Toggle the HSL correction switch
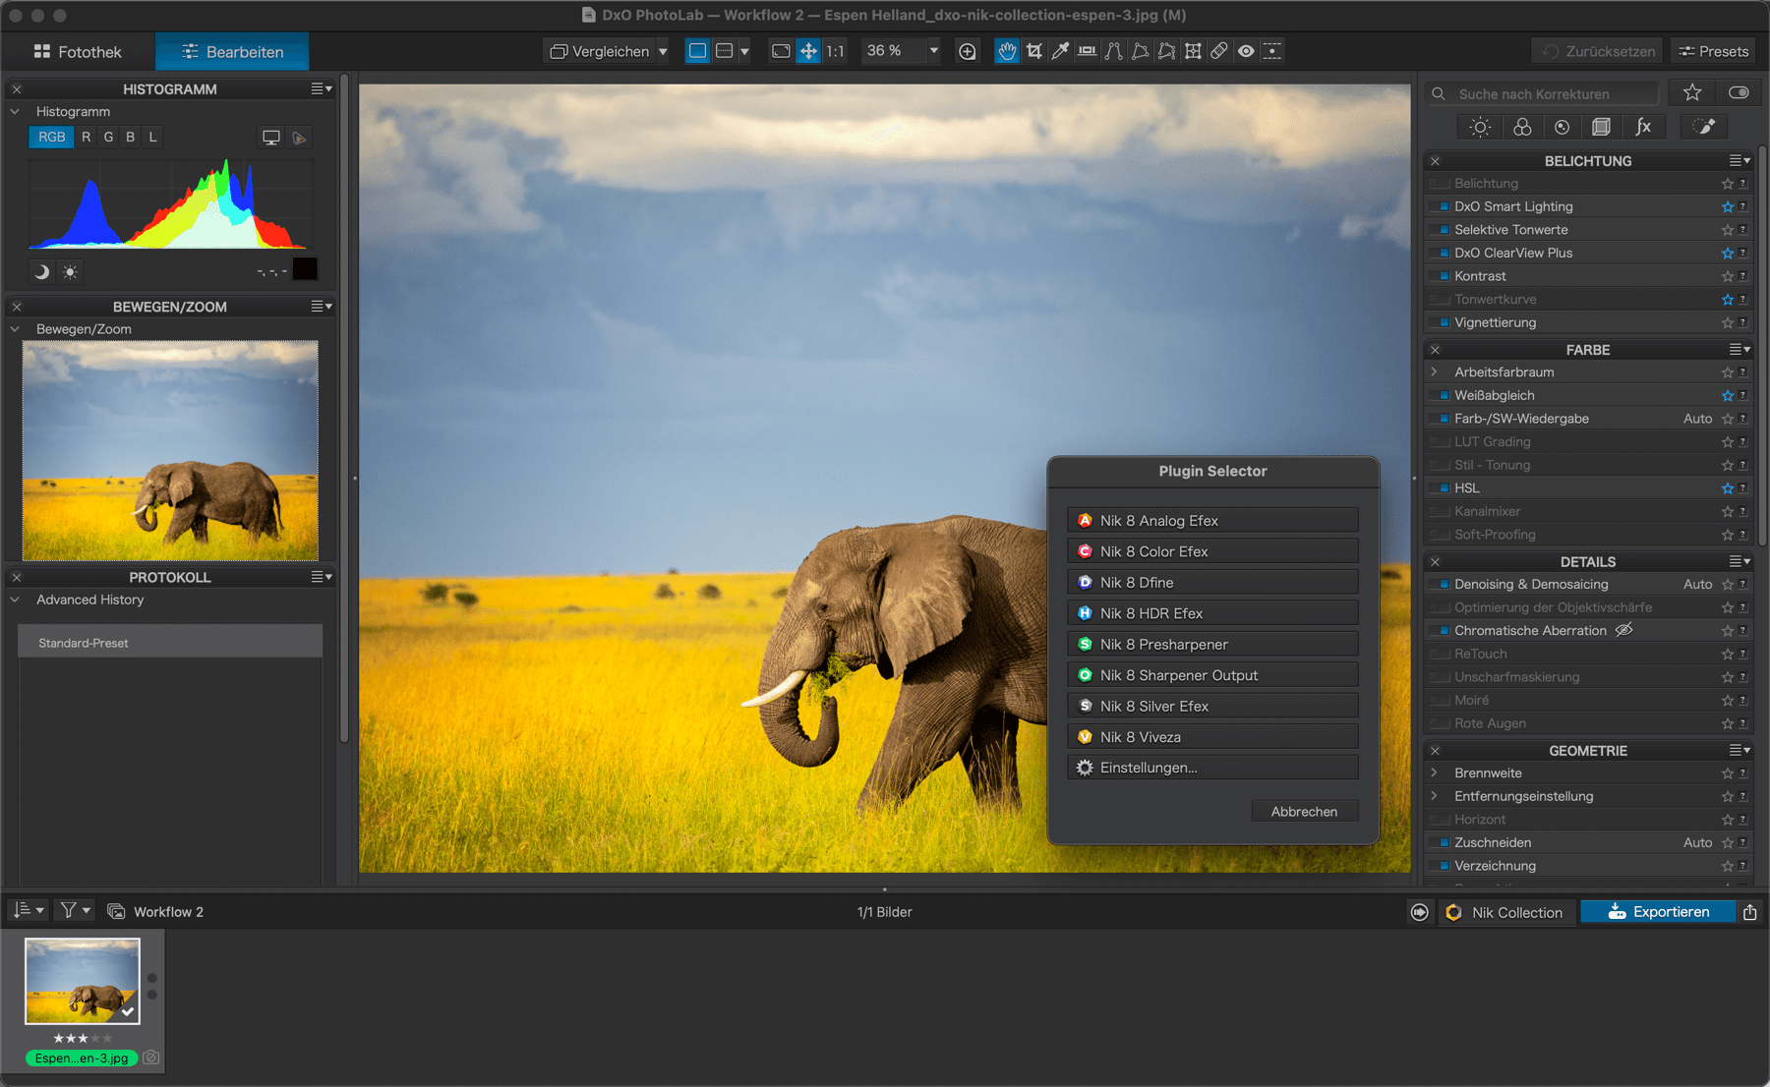The image size is (1770, 1087). pos(1440,488)
